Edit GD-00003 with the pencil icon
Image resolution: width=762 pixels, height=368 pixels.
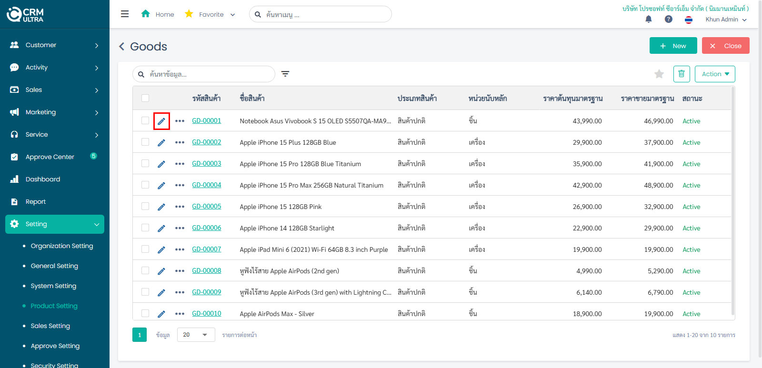click(x=161, y=164)
